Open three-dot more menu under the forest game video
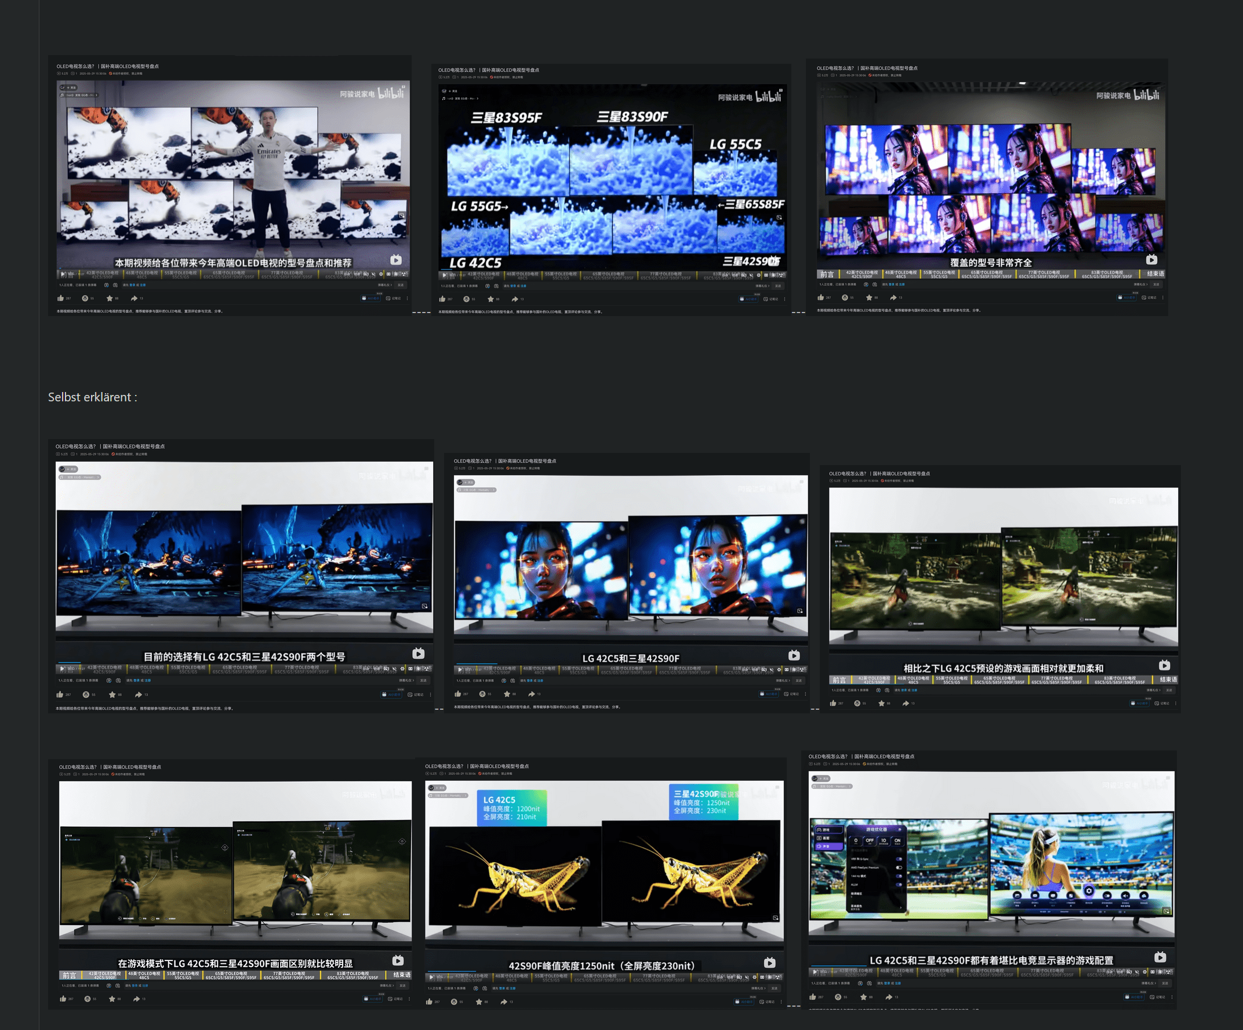 1176,703
